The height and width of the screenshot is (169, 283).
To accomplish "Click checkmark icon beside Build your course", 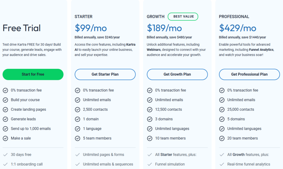I will [x=5, y=100].
